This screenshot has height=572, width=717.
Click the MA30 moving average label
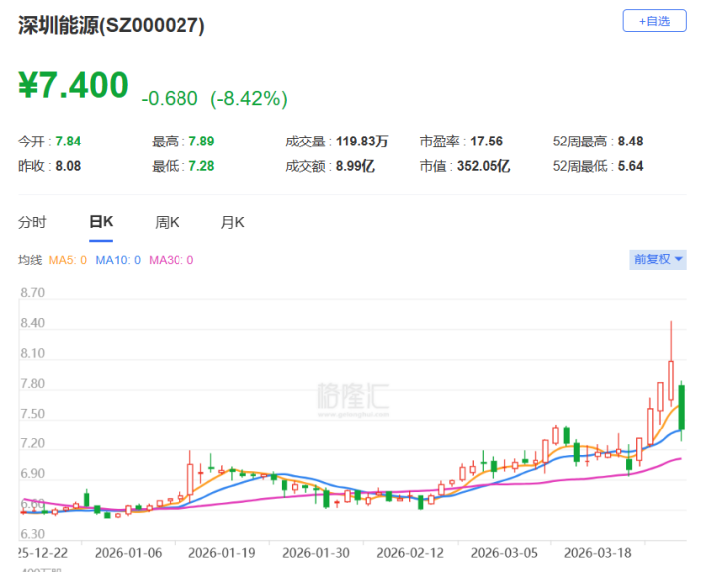tap(171, 260)
